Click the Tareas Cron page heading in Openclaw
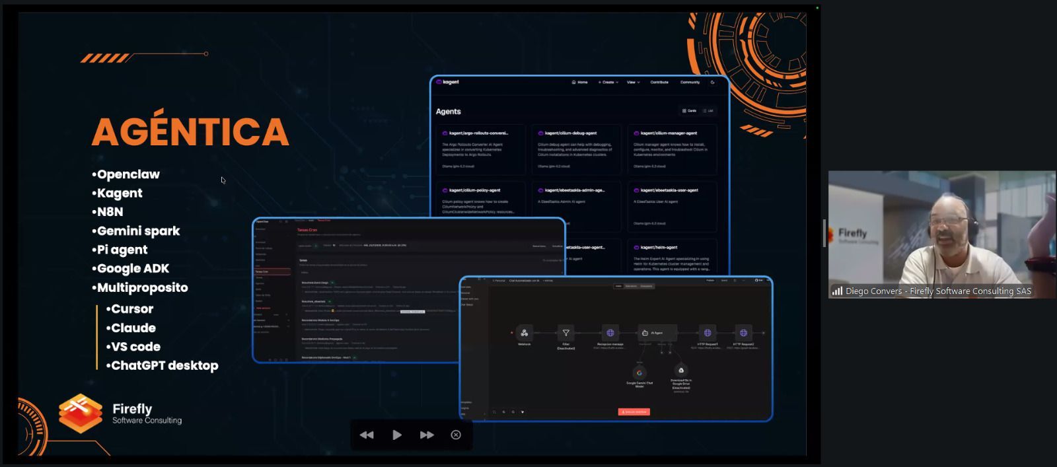Screen dimensions: 1057x467 [307, 230]
